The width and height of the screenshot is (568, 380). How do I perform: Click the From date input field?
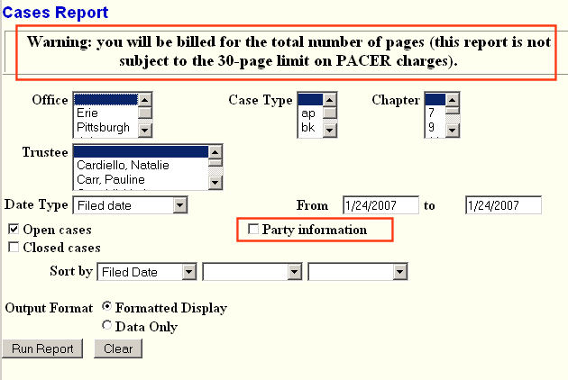pyautogui.click(x=380, y=205)
